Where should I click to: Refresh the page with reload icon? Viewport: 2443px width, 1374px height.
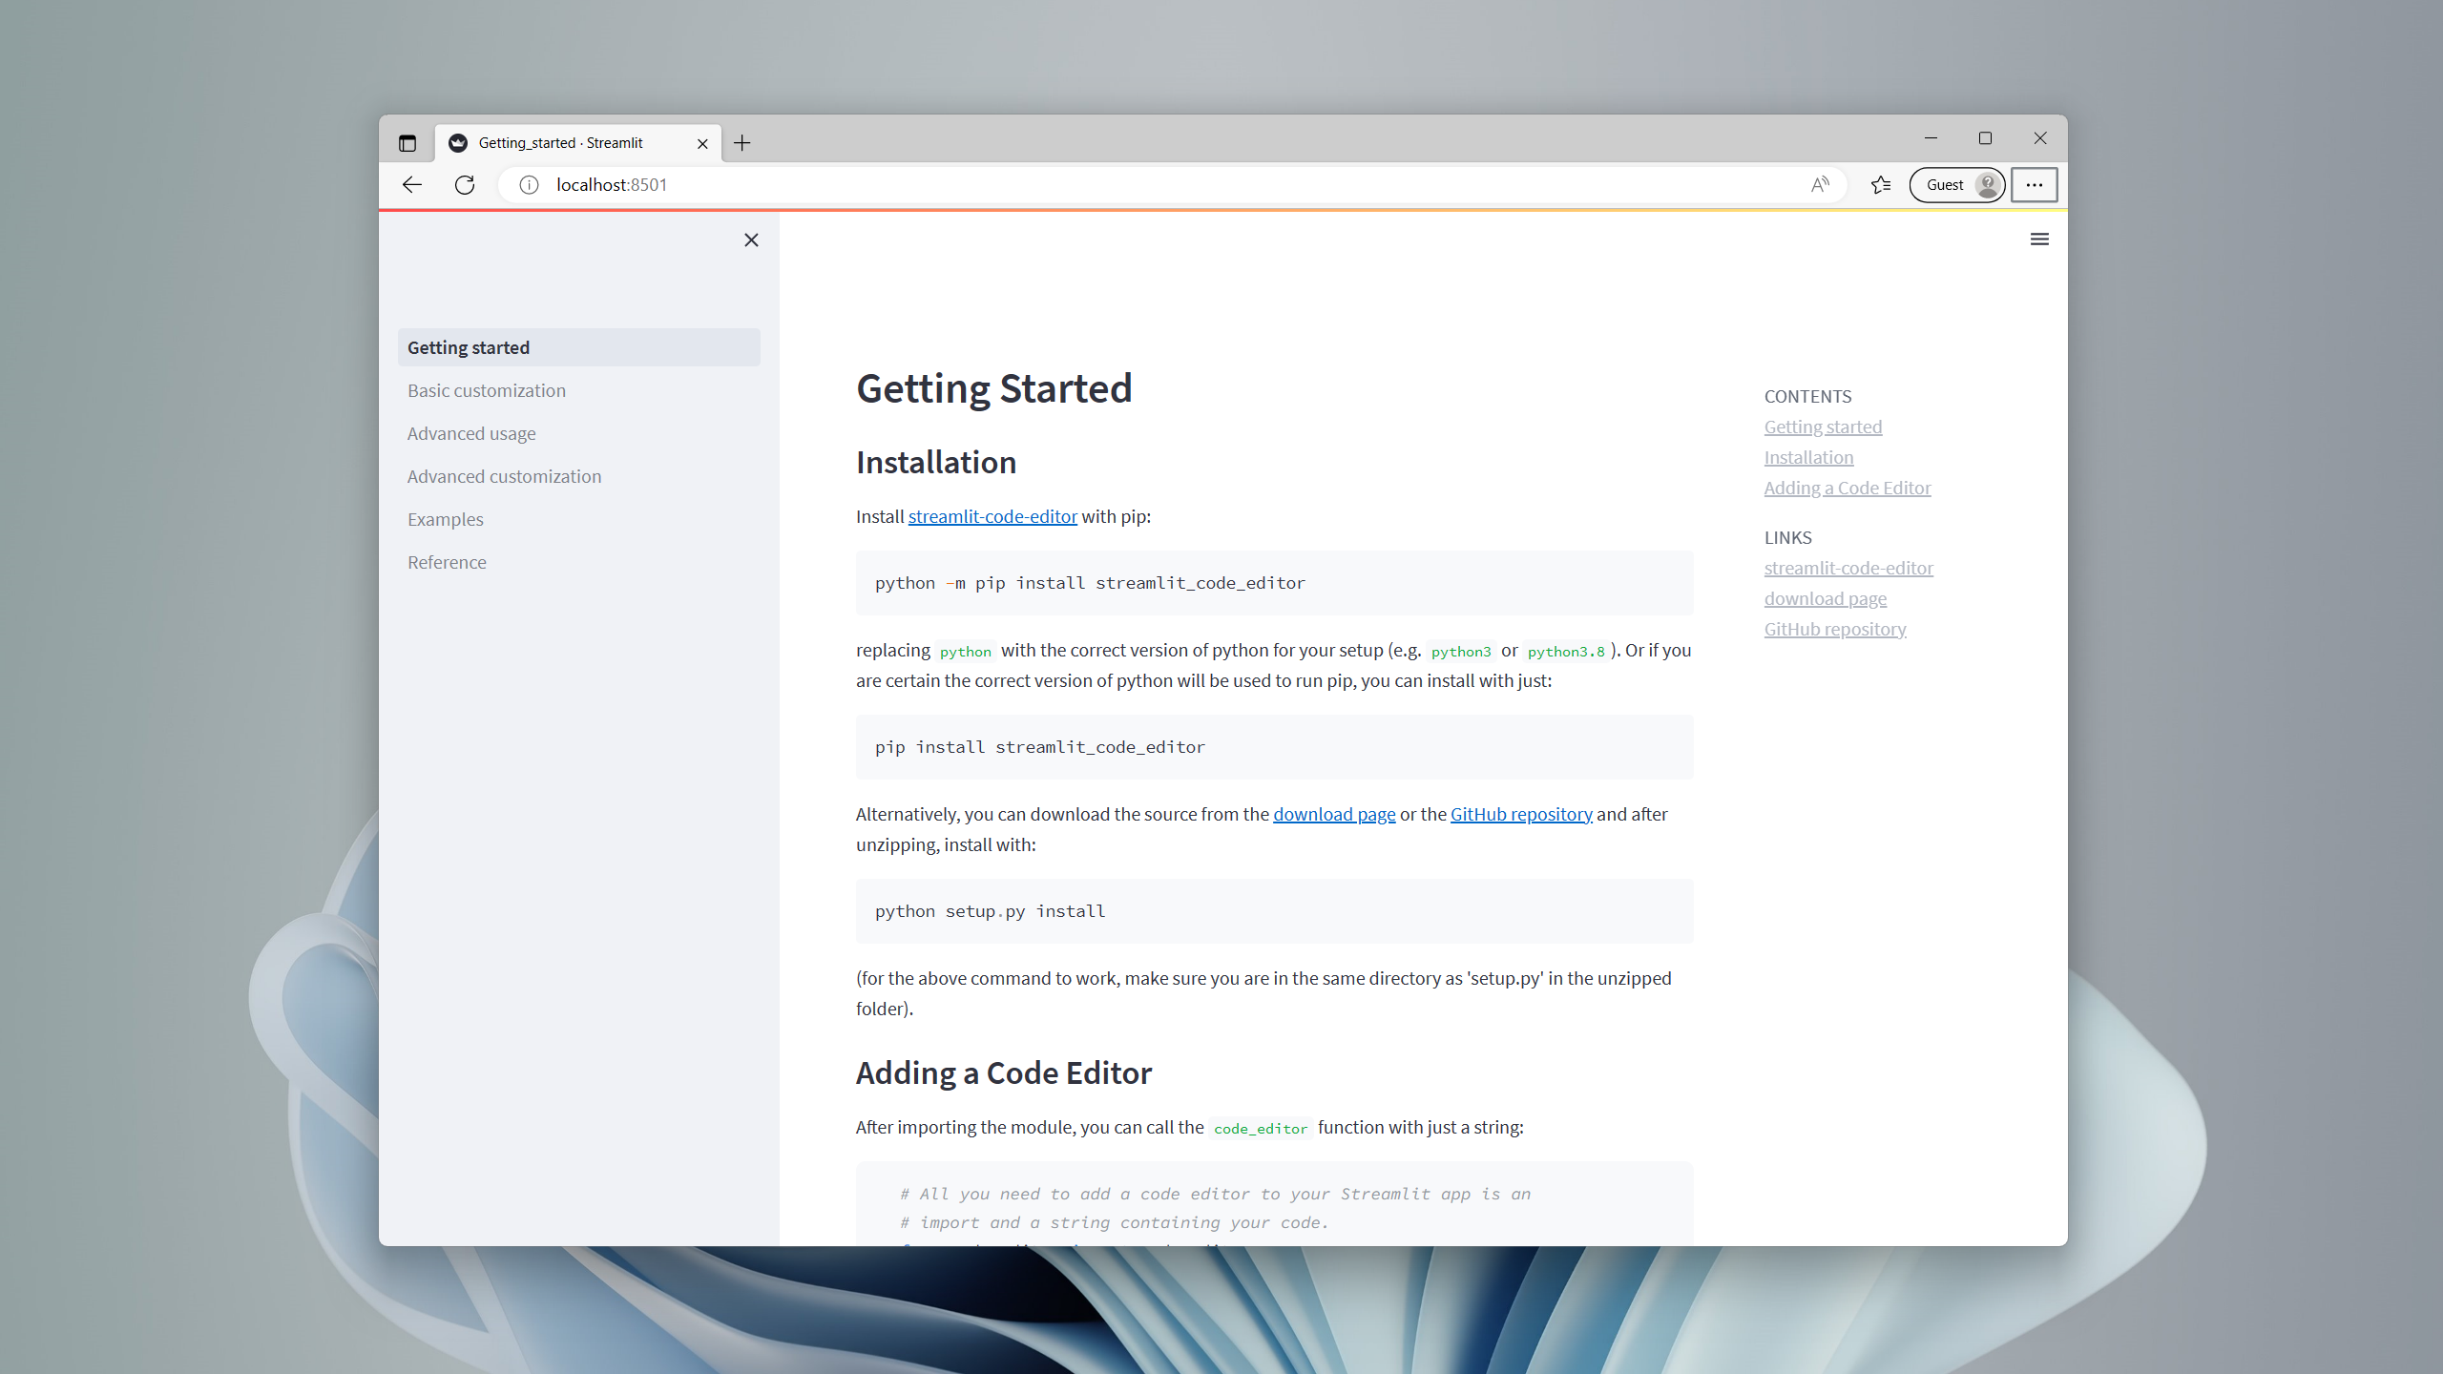tap(465, 185)
